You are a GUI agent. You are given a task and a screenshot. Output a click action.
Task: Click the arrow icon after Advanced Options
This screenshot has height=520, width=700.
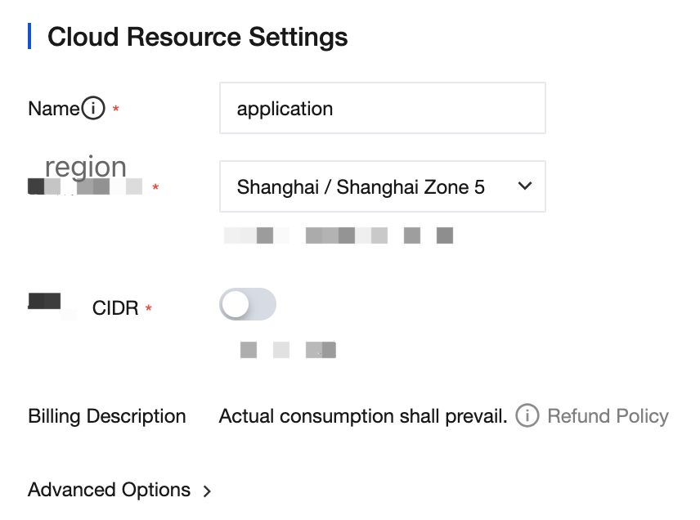(207, 491)
